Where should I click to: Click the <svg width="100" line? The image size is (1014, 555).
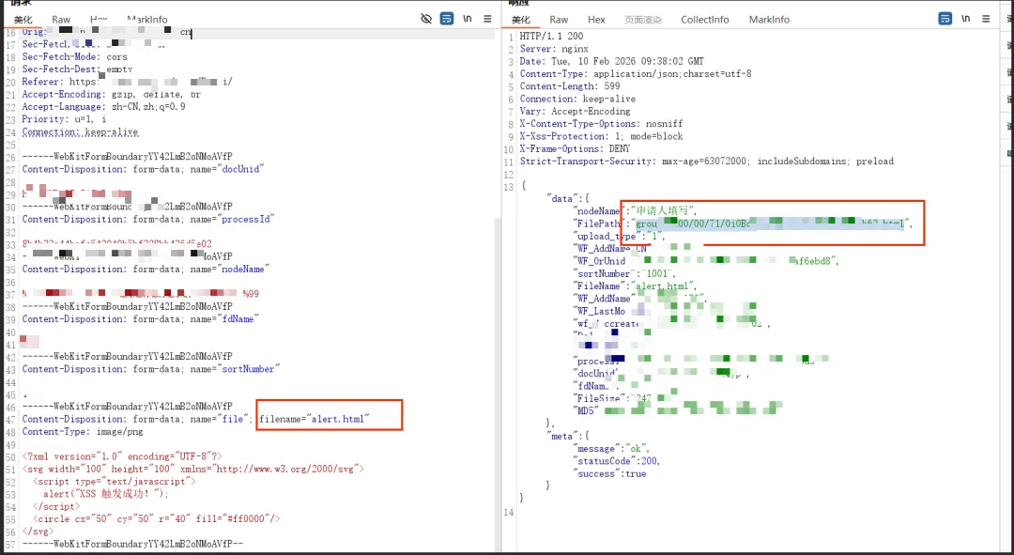(193, 469)
